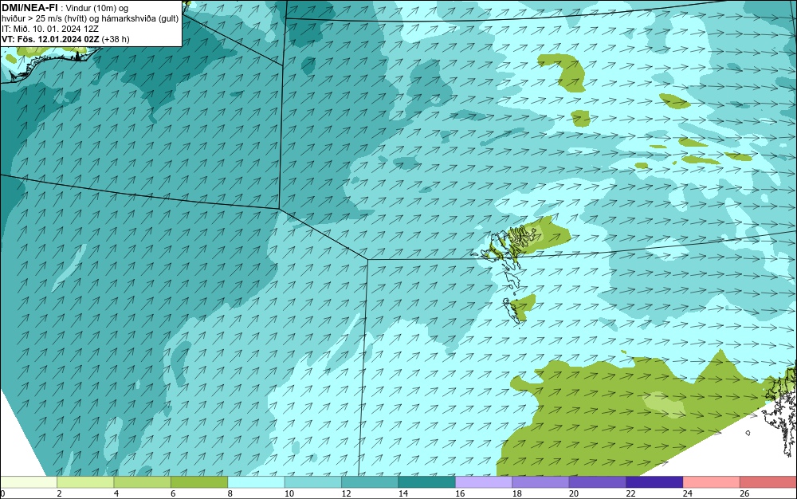Click the 10–12 m/s legend swatch

[x=313, y=481]
